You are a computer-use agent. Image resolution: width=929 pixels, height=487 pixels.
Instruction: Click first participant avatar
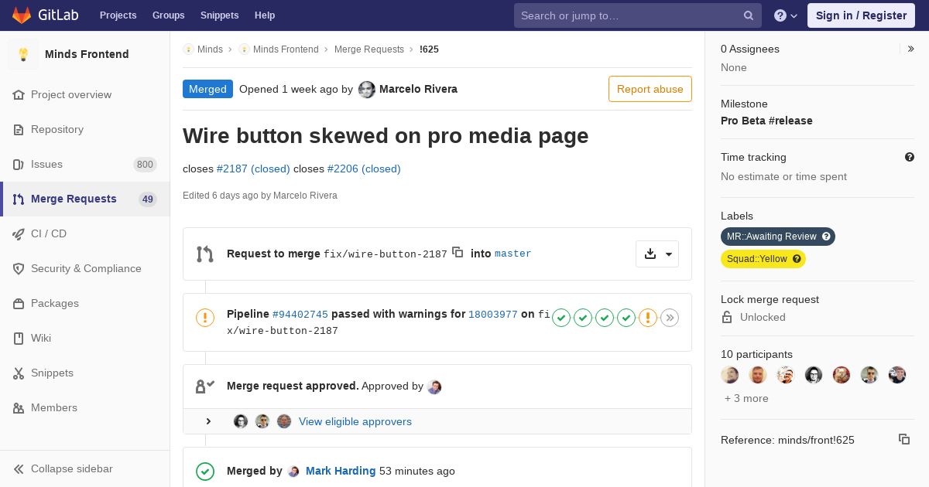coord(730,375)
